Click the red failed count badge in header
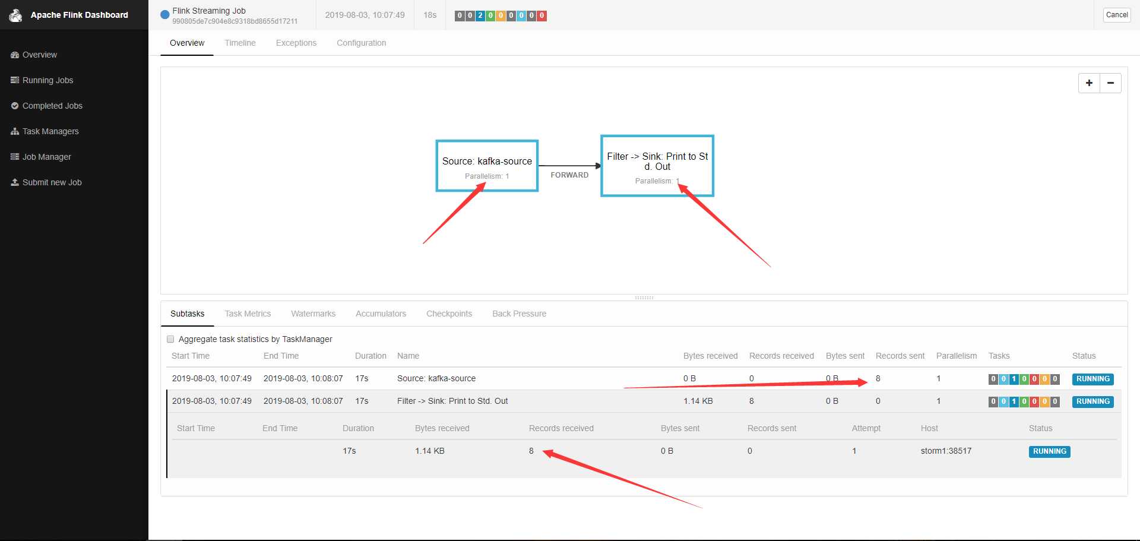Viewport: 1140px width, 541px height. [x=541, y=16]
